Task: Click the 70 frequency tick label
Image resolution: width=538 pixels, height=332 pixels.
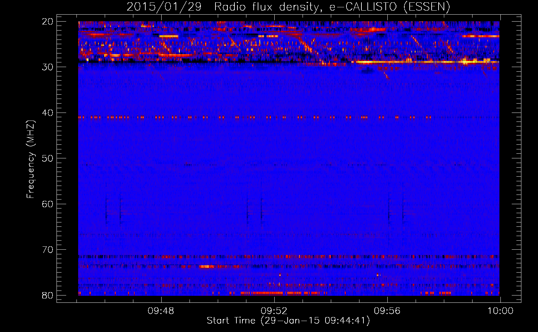Action: 48,250
